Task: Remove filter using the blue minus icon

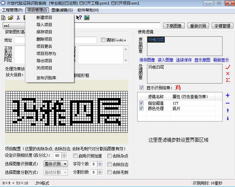Action: click(x=228, y=103)
